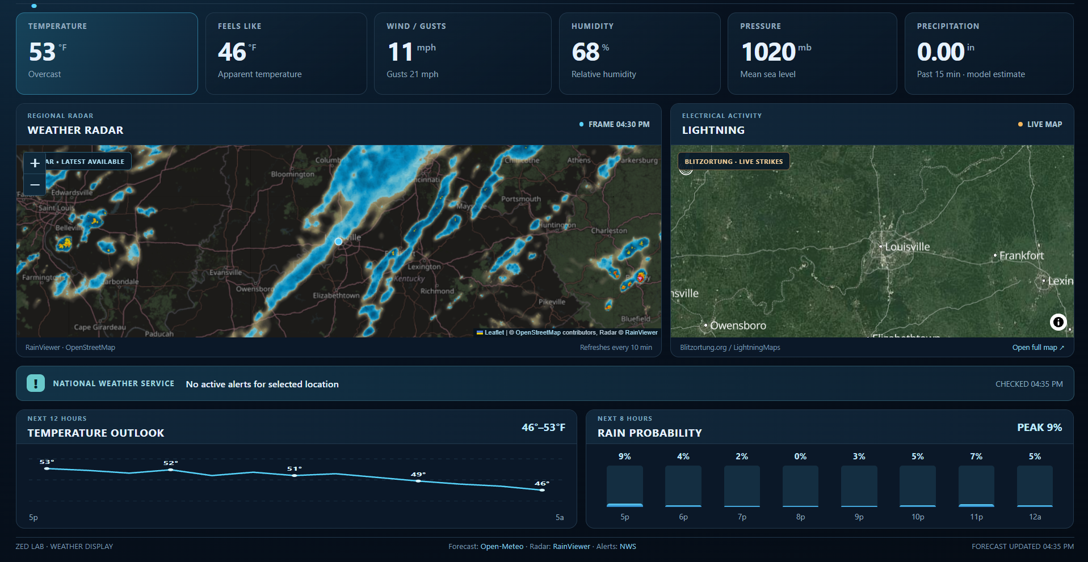The height and width of the screenshot is (562, 1088).
Task: Click the Refreshes every 10 min text
Action: [x=616, y=348]
